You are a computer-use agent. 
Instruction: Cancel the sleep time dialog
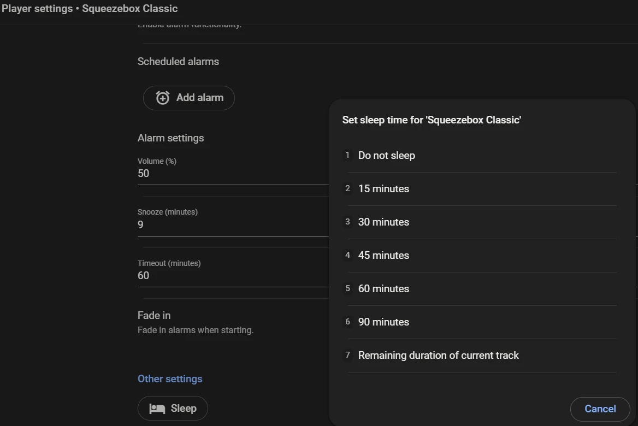coord(600,409)
